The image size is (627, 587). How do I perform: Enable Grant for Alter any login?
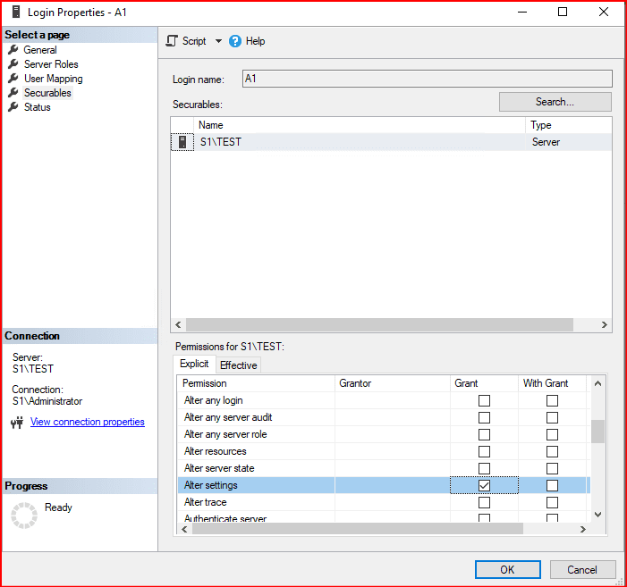(484, 400)
